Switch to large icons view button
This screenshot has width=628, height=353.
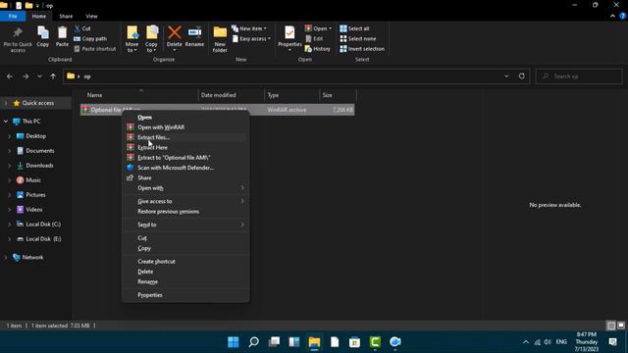621,326
